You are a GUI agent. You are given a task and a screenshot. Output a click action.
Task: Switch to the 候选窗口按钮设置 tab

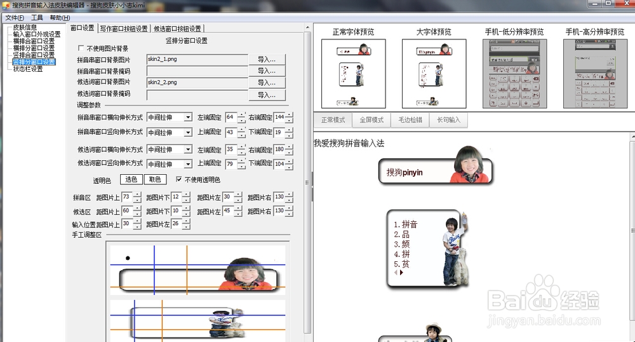coord(177,29)
